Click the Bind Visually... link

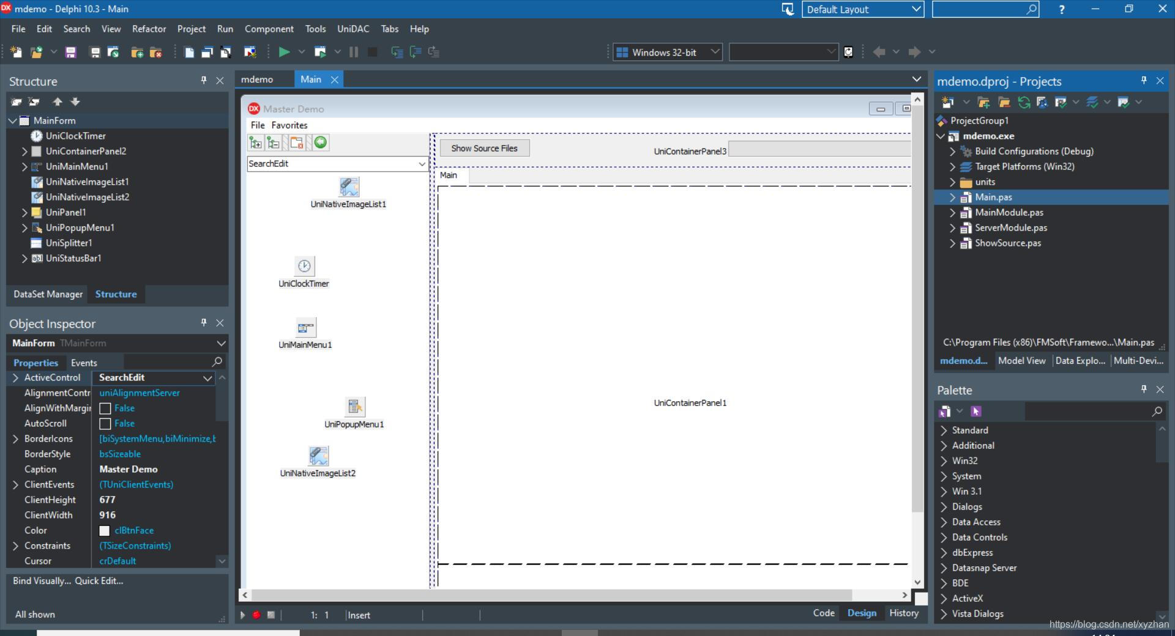click(42, 581)
